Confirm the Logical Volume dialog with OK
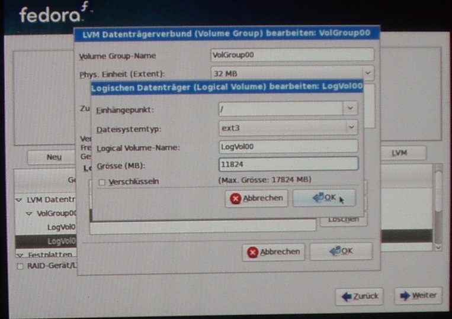 324,198
